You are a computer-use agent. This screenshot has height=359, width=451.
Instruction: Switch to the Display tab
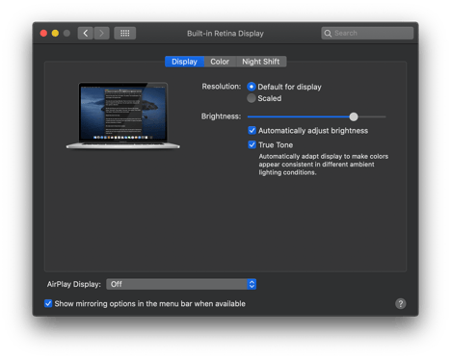pos(184,62)
